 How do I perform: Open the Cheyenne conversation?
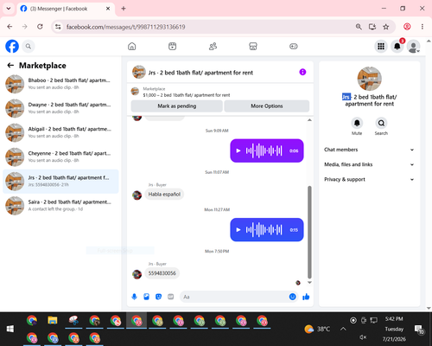click(x=60, y=157)
